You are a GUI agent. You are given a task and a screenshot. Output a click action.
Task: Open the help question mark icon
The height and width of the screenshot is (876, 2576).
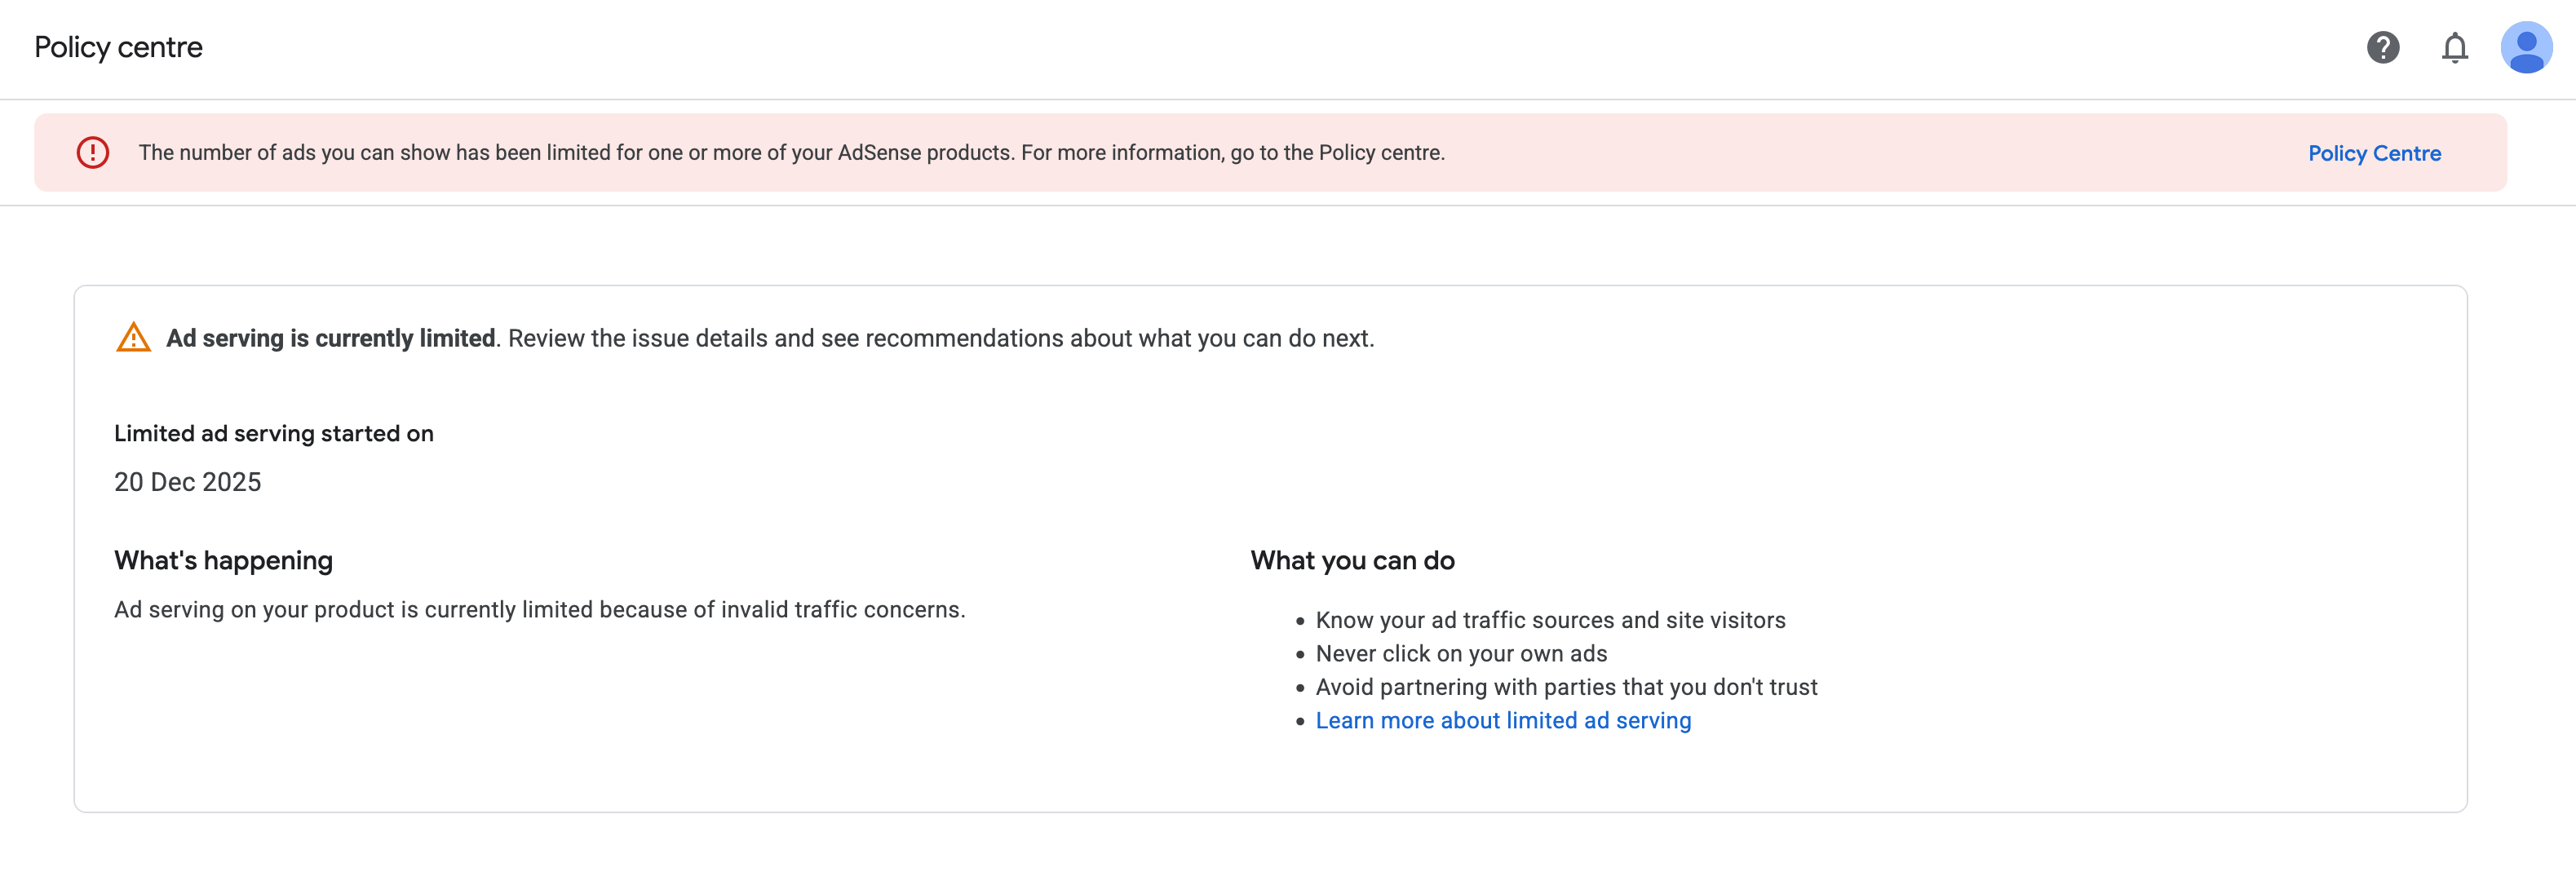(2383, 47)
